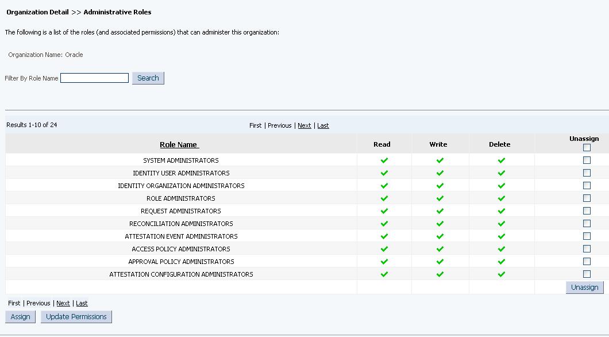Viewport: 609px width, 337px height.
Task: Tick the Unassign header select-all checkbox
Action: coord(587,148)
